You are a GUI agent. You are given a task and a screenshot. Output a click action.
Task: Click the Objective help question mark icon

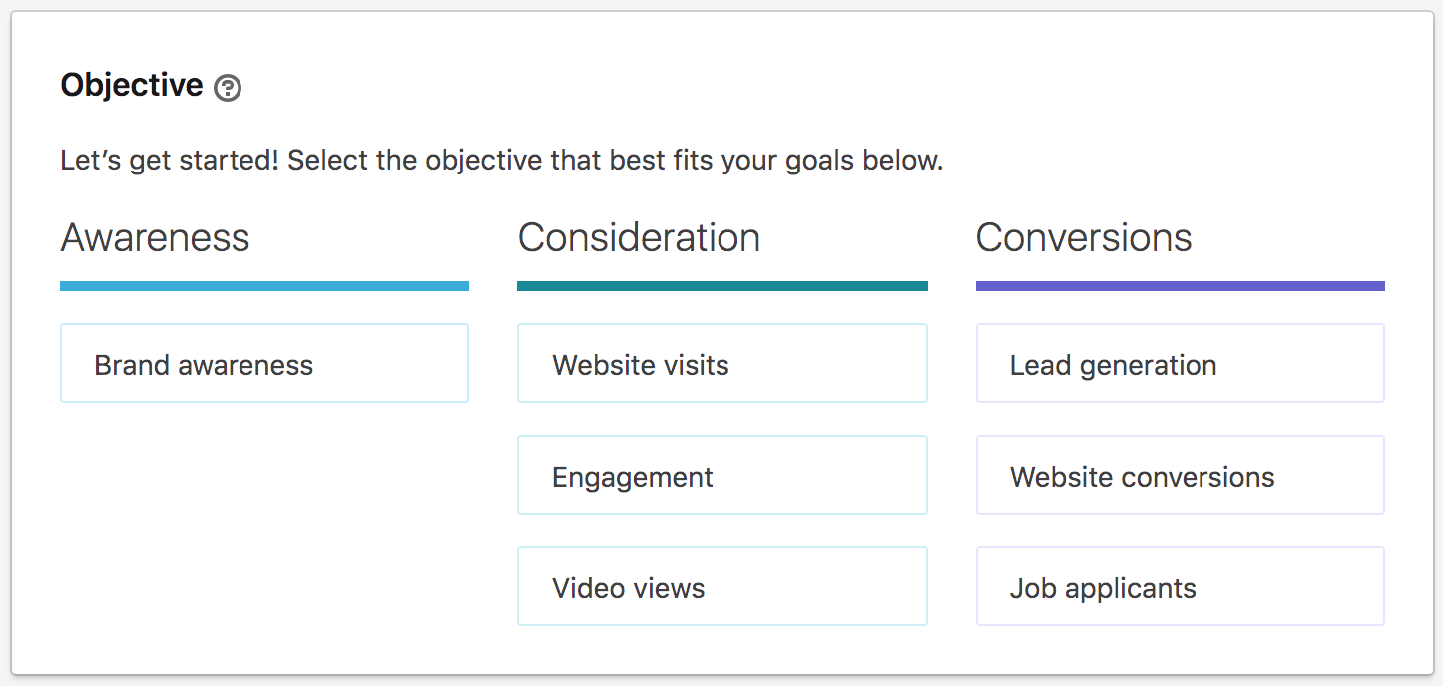(228, 88)
